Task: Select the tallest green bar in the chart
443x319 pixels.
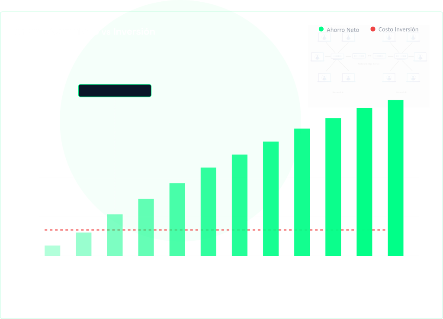Action: (395, 177)
